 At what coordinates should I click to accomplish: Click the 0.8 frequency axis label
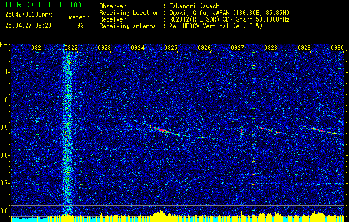pyautogui.click(x=5, y=155)
